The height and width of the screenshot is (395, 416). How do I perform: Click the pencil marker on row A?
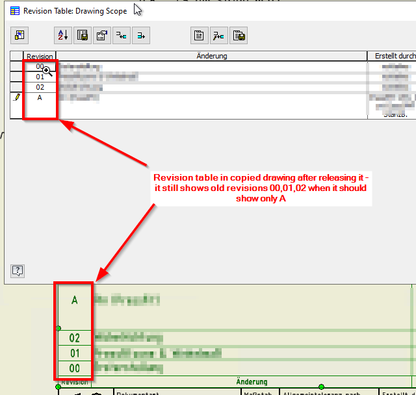click(16, 97)
